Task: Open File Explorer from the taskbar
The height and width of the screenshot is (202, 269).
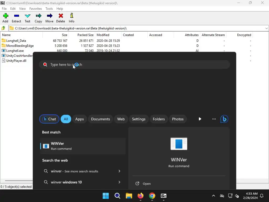Action: click(x=129, y=196)
